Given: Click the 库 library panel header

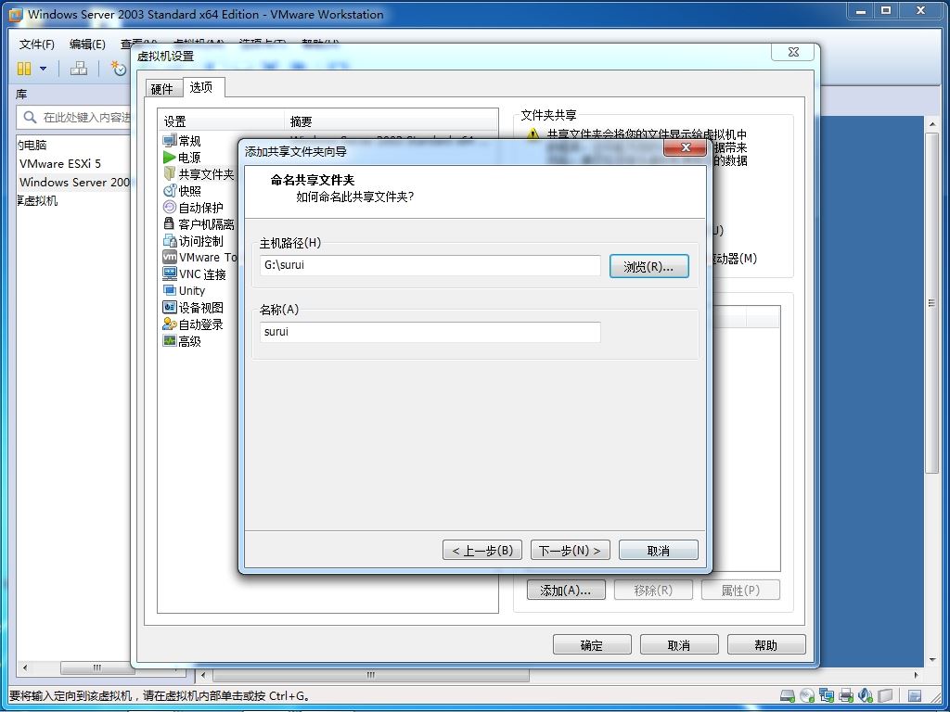Looking at the screenshot, I should [x=22, y=95].
